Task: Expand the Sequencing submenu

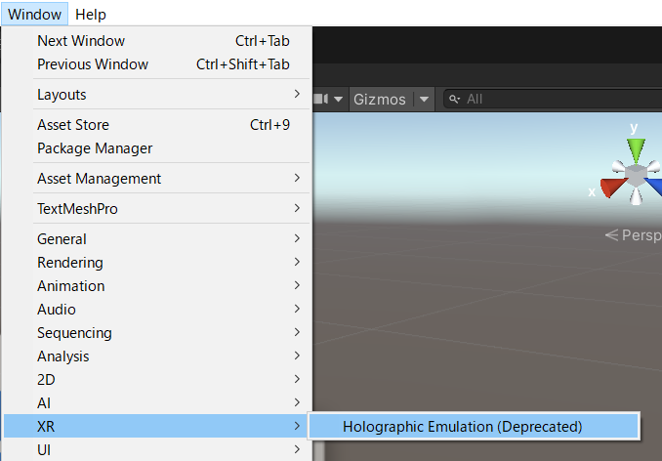Action: click(156, 333)
